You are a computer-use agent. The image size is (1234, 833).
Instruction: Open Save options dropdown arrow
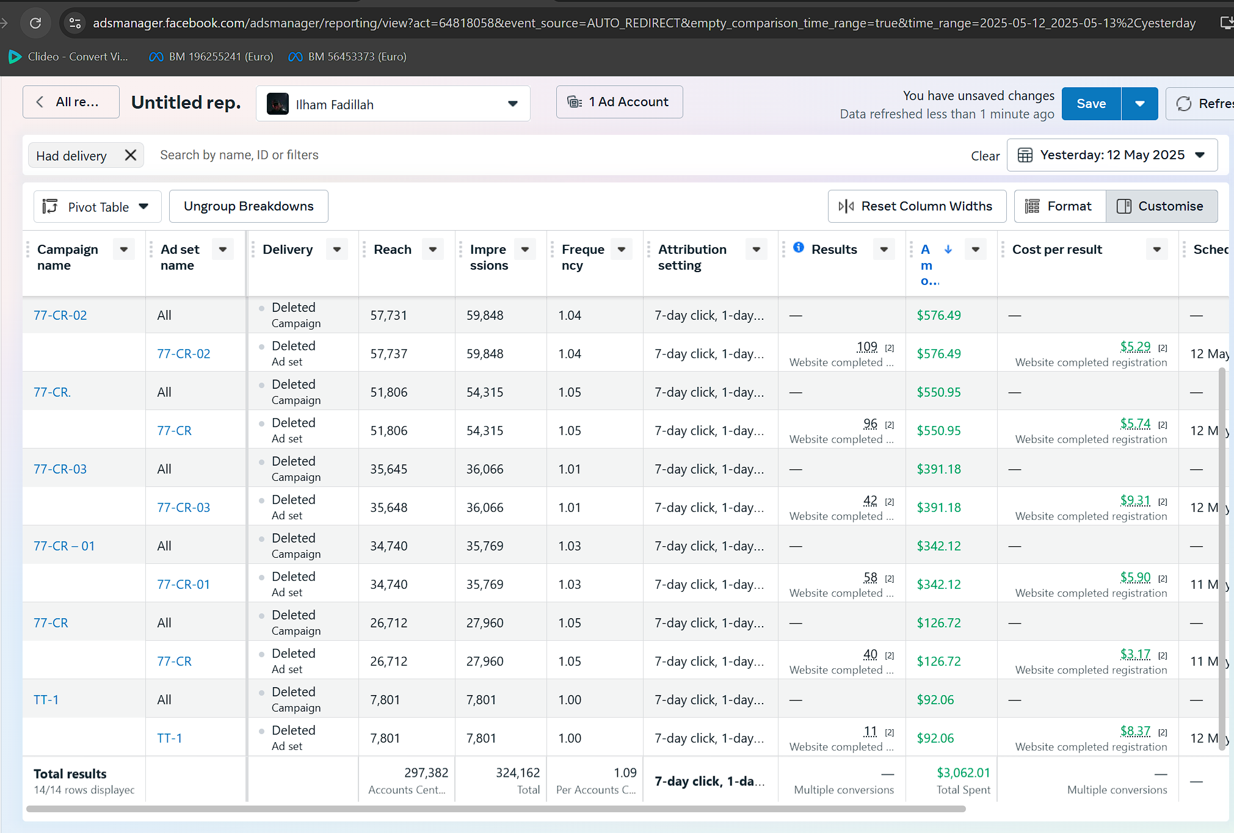[1139, 104]
